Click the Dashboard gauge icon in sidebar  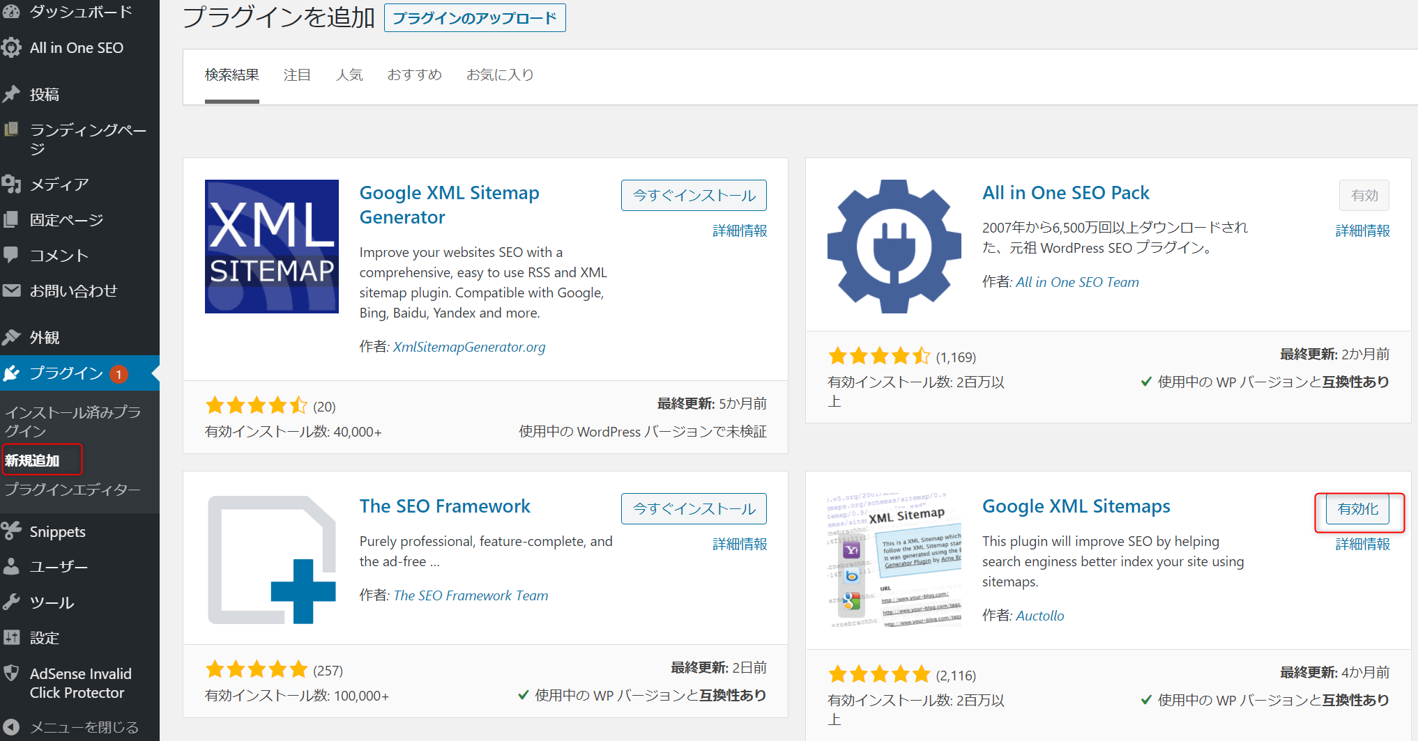(x=11, y=10)
